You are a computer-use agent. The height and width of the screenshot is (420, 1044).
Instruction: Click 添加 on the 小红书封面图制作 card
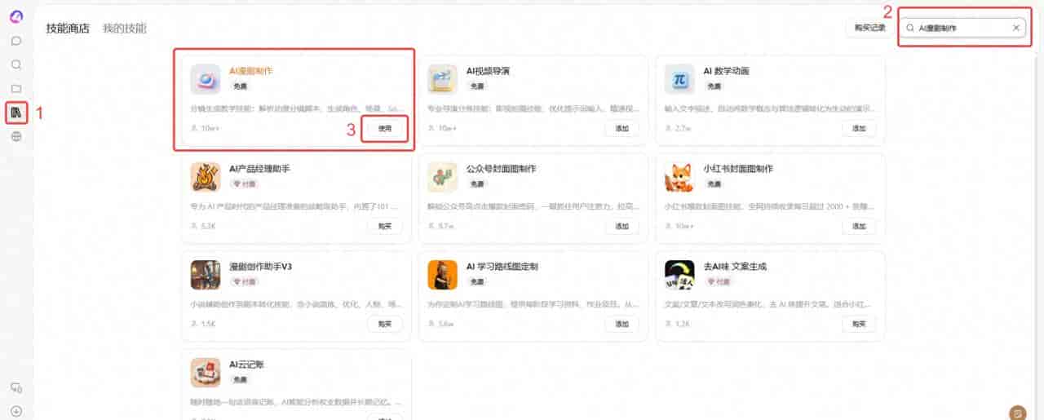pyautogui.click(x=859, y=226)
